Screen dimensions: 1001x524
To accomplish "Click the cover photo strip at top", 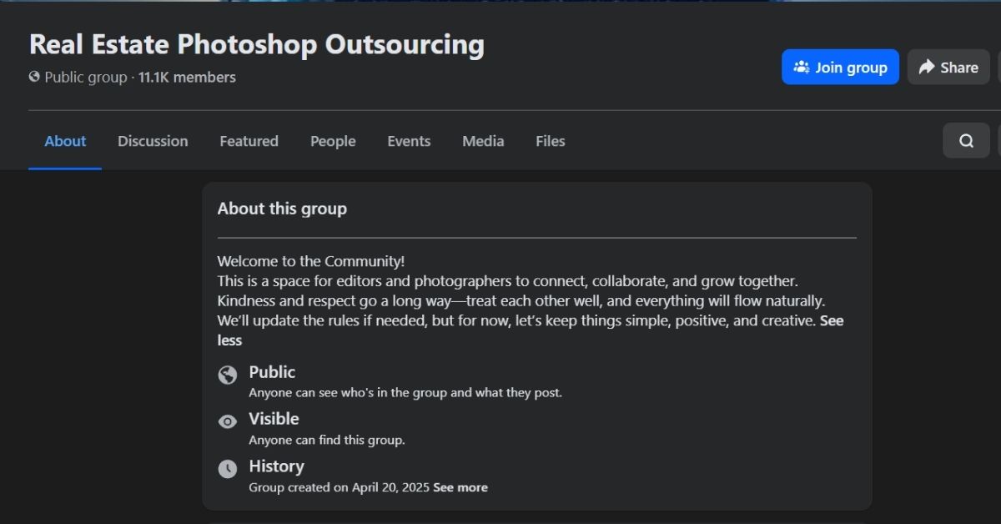I will pyautogui.click(x=500, y=1).
